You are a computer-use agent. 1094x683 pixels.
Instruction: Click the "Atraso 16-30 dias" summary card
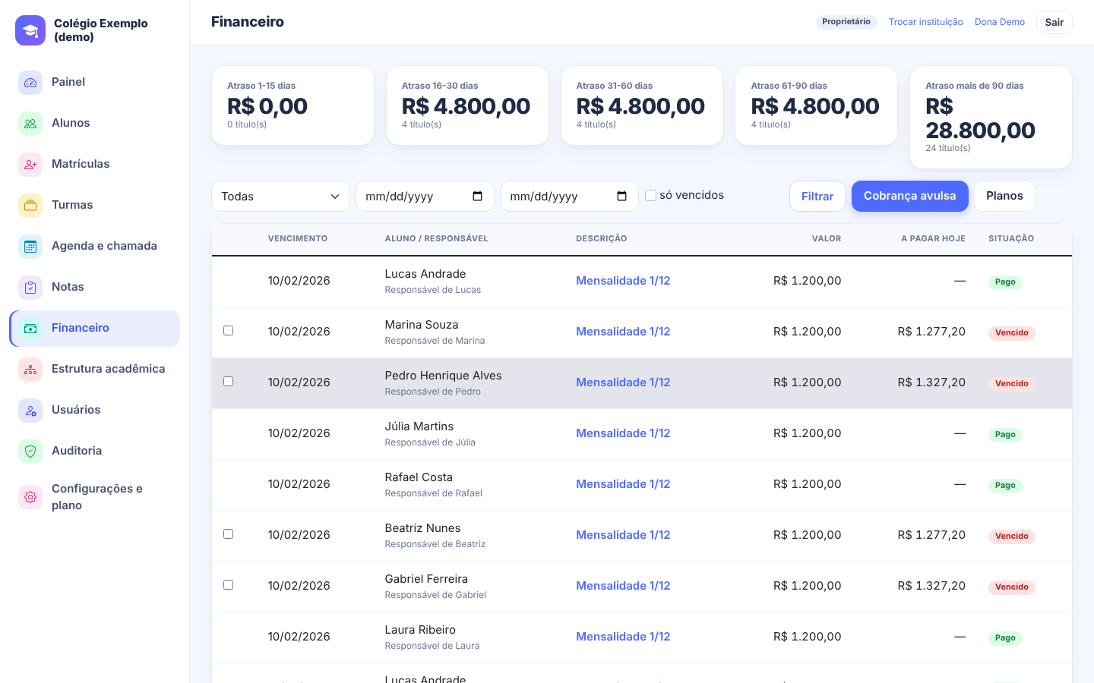click(467, 105)
